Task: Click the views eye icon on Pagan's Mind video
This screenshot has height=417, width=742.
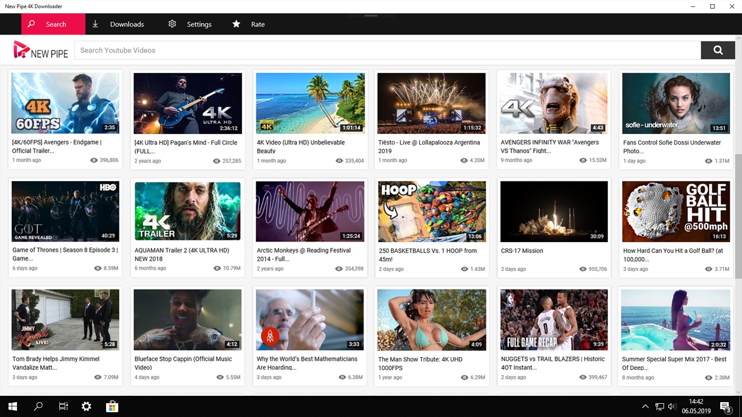Action: point(216,161)
